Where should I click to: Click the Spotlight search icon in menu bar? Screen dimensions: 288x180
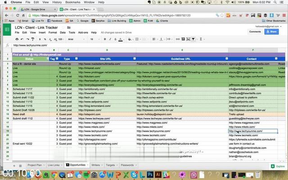click(x=275, y=2)
